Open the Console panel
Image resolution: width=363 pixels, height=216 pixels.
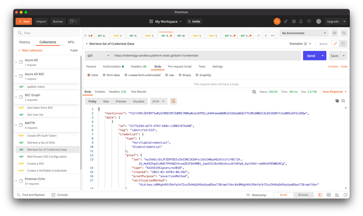(60, 195)
